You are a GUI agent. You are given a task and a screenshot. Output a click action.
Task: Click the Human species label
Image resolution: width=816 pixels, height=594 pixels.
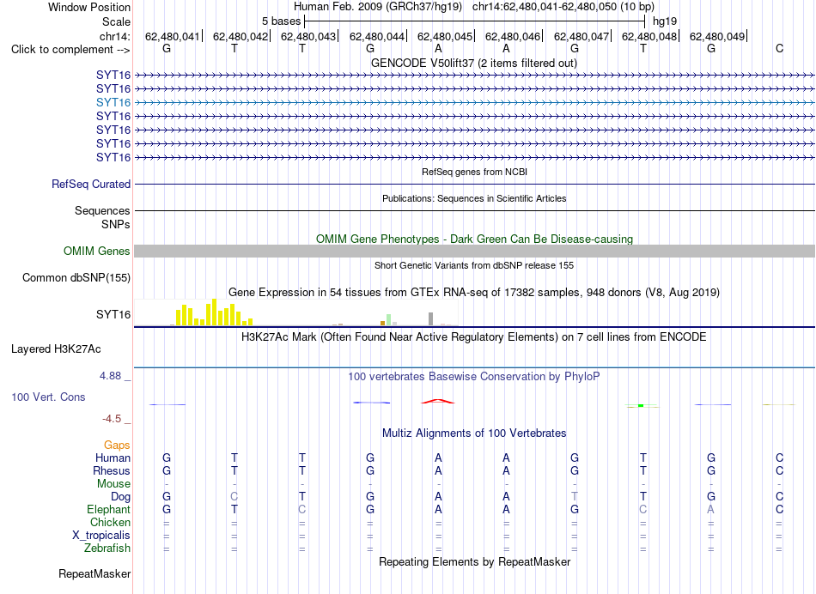pos(113,458)
